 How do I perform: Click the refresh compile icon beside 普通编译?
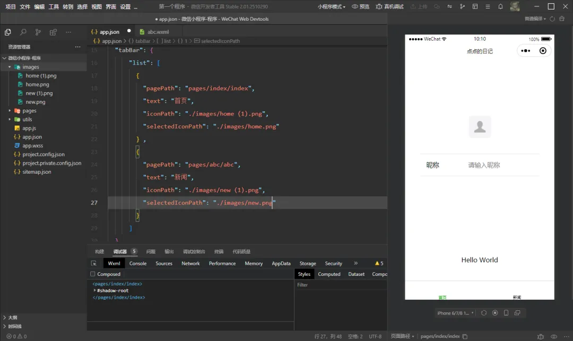click(x=552, y=19)
